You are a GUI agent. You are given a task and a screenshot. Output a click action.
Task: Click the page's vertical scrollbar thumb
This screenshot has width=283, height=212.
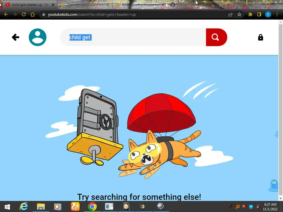click(281, 109)
